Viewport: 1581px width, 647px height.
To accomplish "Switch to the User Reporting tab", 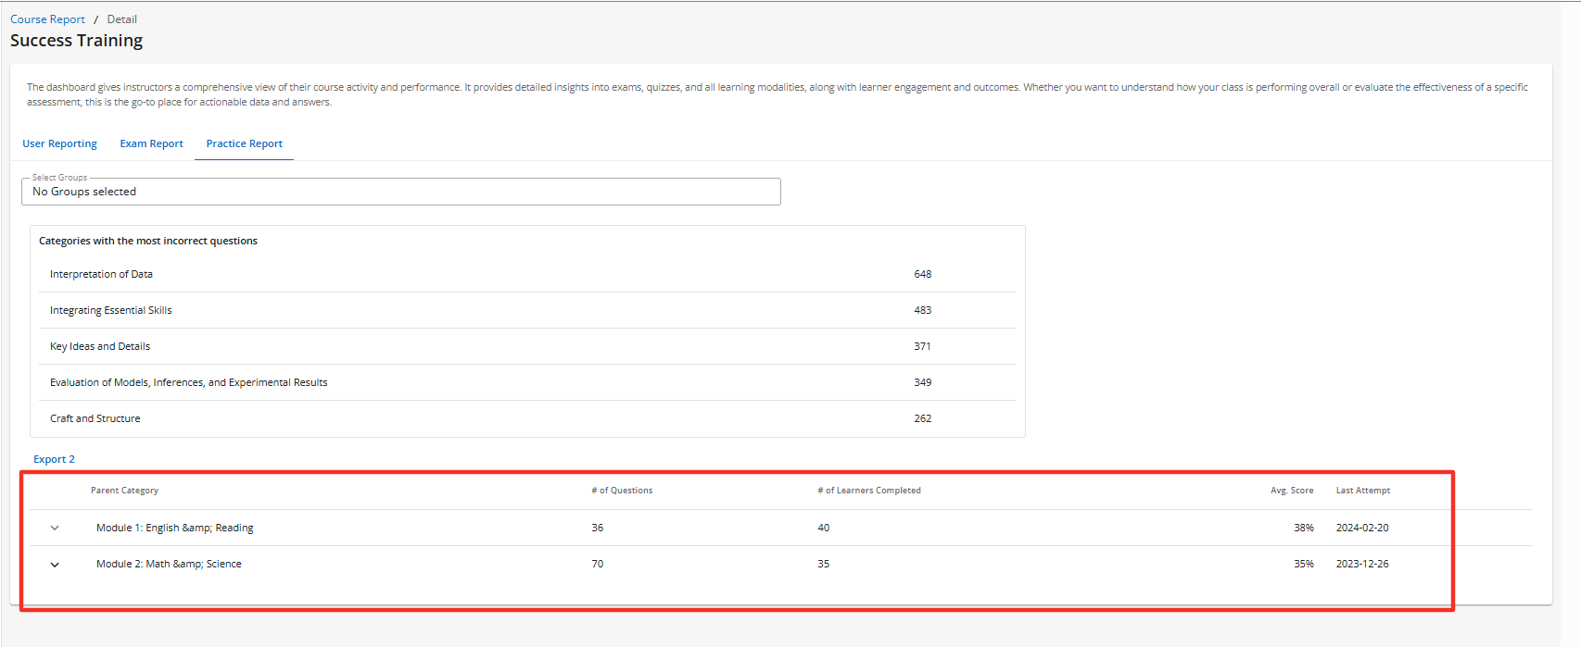I will (59, 143).
